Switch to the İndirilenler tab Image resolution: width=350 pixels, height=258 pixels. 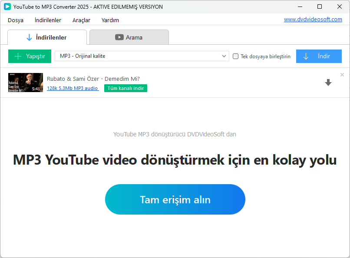[47, 37]
